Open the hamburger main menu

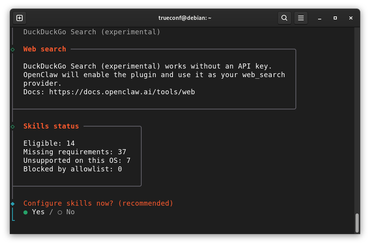301,18
